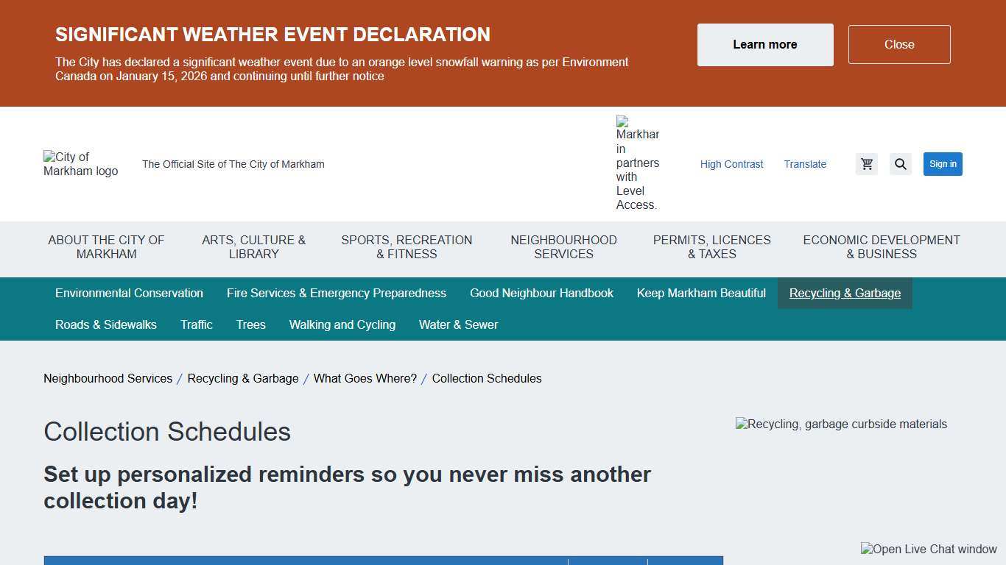1006x565 pixels.
Task: Open the shopping cart
Action: coord(867,164)
